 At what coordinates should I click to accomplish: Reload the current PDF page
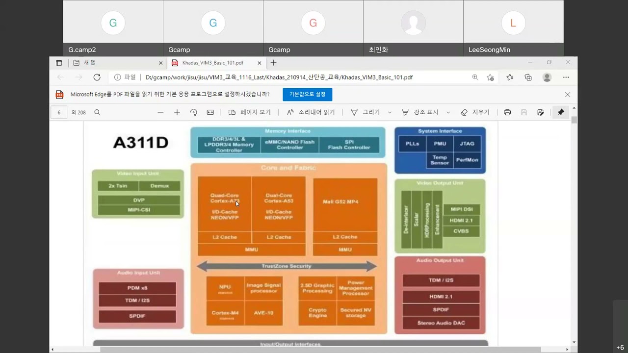pyautogui.click(x=97, y=77)
